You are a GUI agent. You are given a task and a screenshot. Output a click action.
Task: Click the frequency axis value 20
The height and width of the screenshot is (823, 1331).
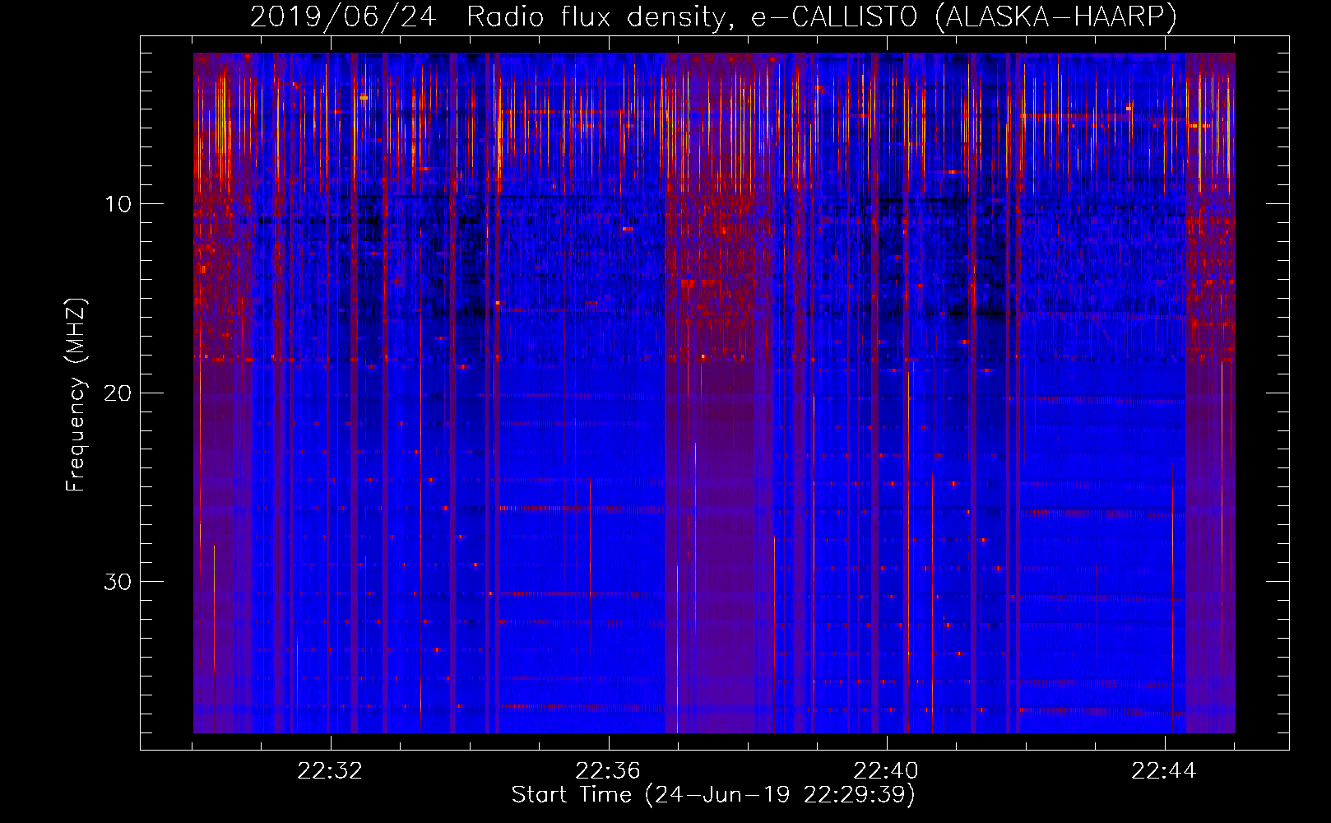[x=118, y=393]
